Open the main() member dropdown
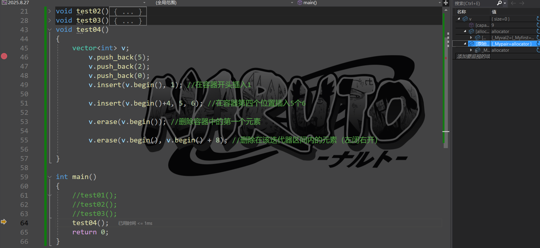The width and height of the screenshot is (540, 248). point(440,3)
